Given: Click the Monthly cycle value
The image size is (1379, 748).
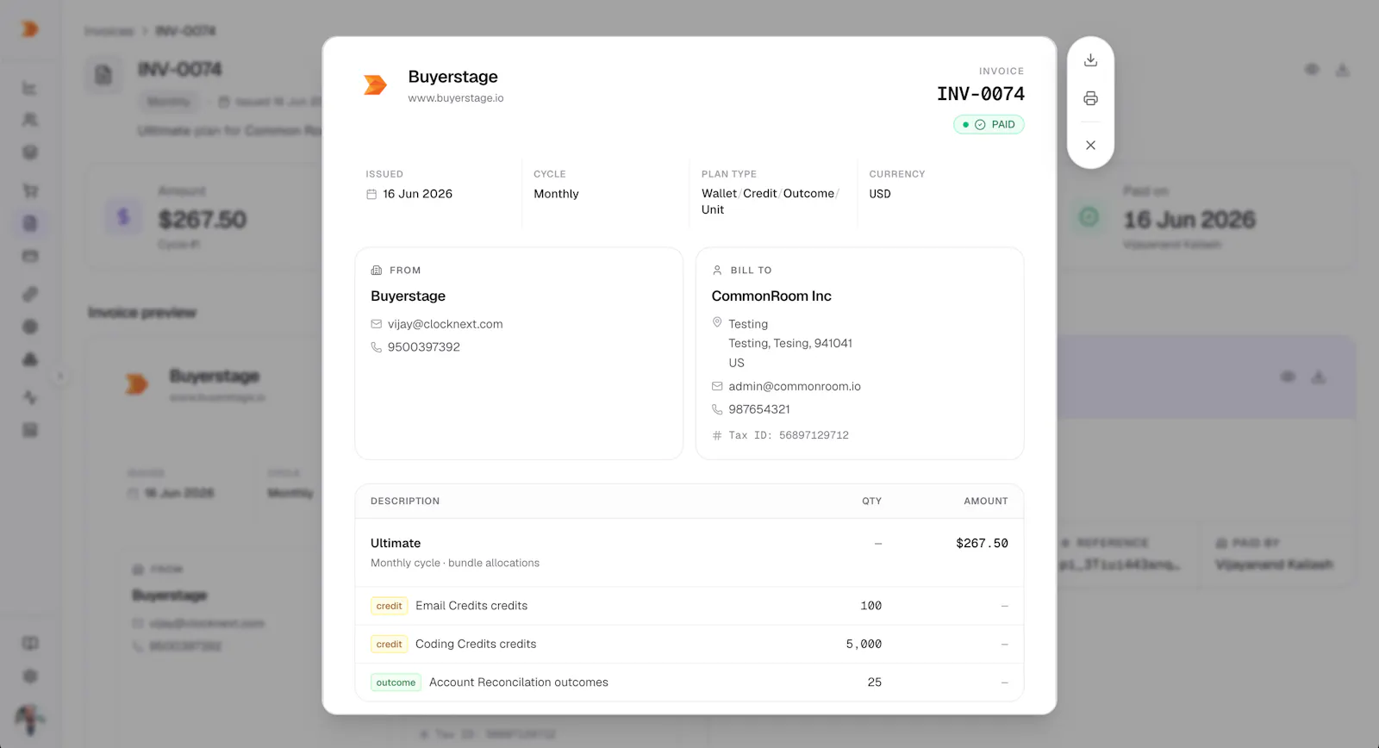Looking at the screenshot, I should point(556,194).
